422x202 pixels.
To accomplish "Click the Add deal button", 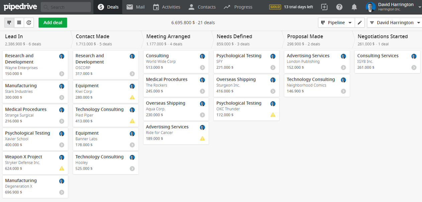I will coord(52,22).
